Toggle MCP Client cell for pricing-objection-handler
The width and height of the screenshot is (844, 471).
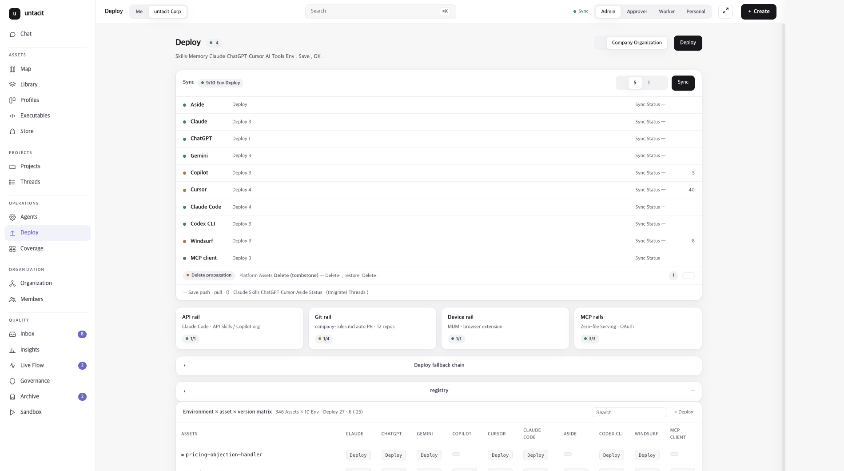click(x=674, y=454)
